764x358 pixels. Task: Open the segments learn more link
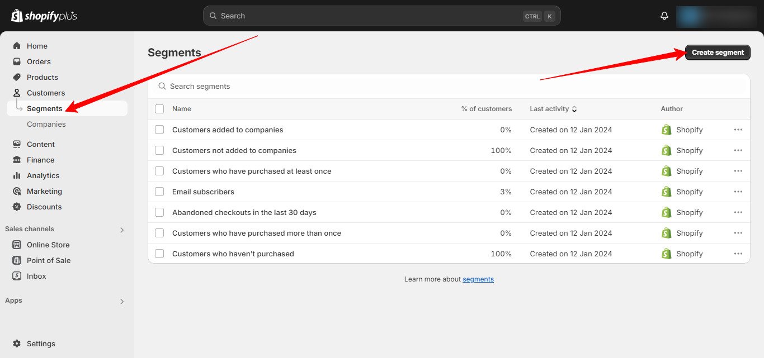coord(478,279)
